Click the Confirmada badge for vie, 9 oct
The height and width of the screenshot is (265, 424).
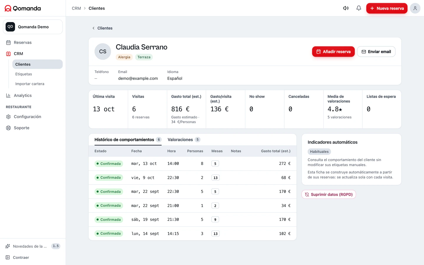pos(109,178)
